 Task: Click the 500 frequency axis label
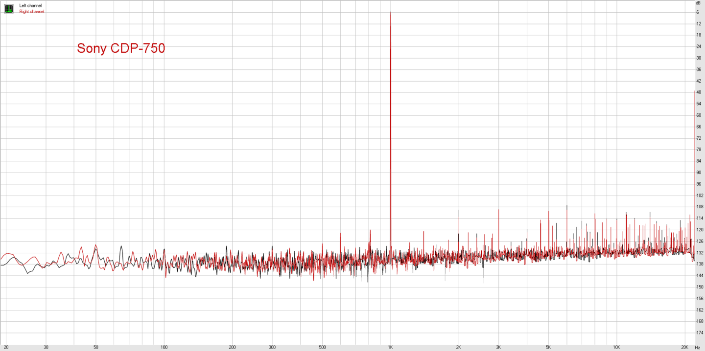(322, 347)
